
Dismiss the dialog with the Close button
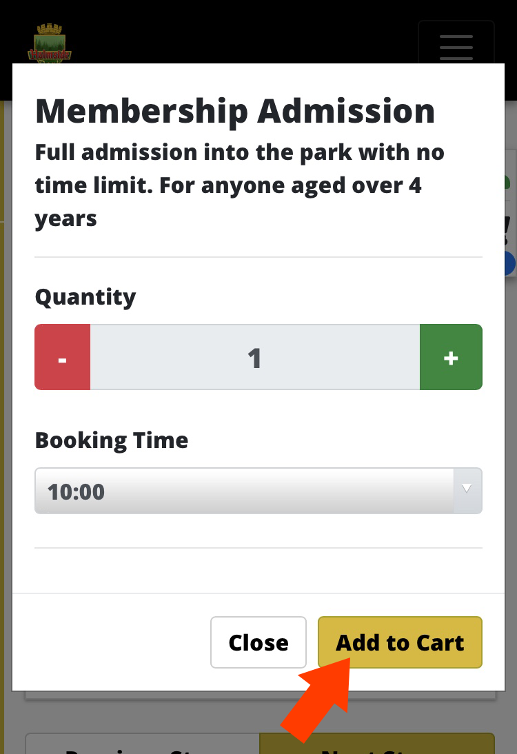click(x=258, y=642)
